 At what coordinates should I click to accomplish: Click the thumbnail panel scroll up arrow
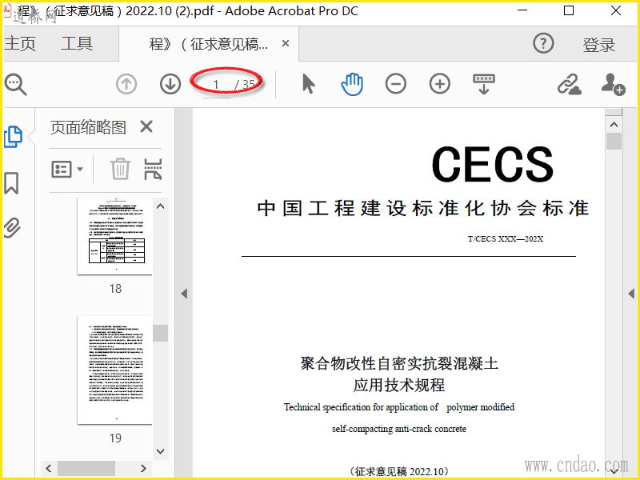(161, 206)
